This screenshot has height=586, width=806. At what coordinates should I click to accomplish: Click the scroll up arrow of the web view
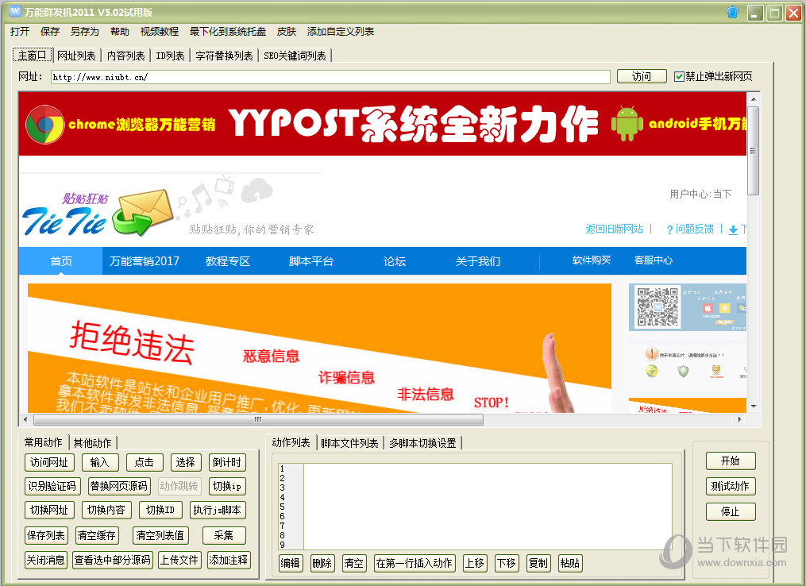(x=754, y=98)
